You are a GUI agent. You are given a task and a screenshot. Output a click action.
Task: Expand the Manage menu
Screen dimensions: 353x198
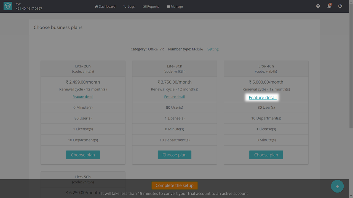(175, 6)
